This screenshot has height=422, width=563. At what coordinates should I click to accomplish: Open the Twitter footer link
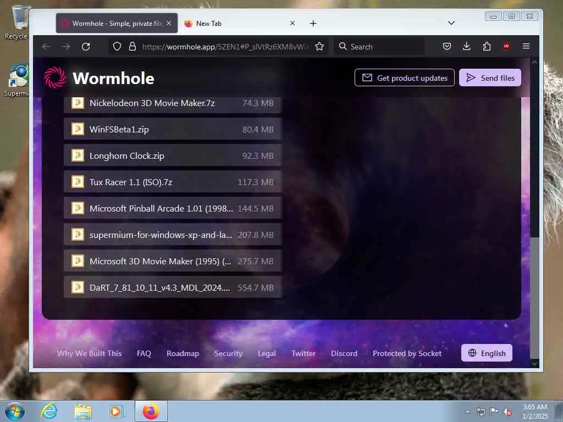click(303, 353)
